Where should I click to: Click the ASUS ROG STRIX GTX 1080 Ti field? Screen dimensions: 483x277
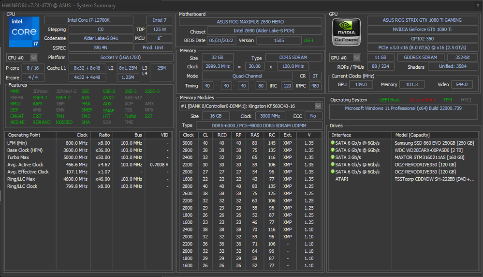point(422,20)
